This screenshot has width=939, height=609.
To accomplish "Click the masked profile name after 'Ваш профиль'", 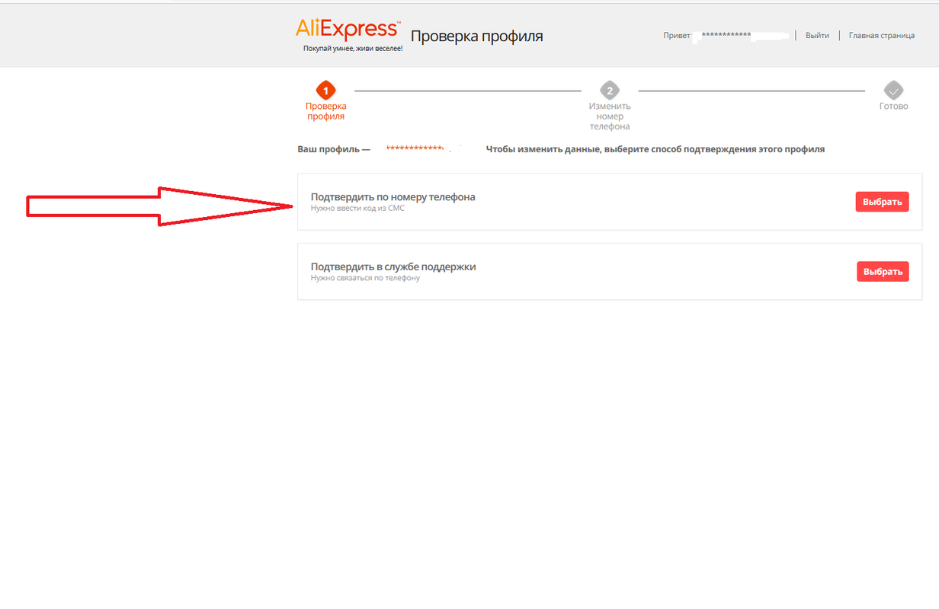I will coord(415,148).
